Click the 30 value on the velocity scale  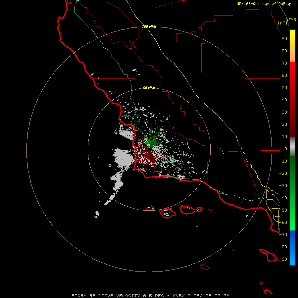pyautogui.click(x=284, y=112)
